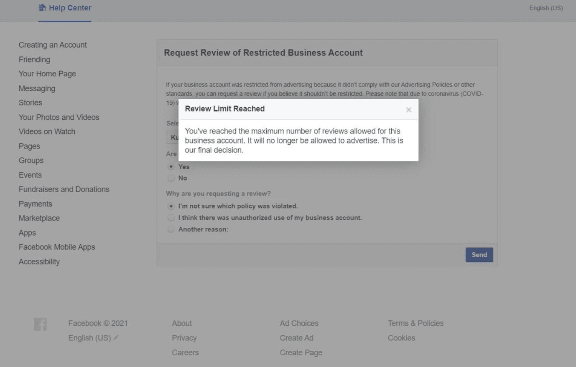Go to Your Home Page topic
The image size is (576, 367).
pyautogui.click(x=47, y=74)
